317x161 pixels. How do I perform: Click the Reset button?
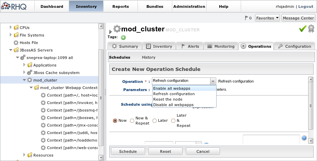click(x=165, y=151)
